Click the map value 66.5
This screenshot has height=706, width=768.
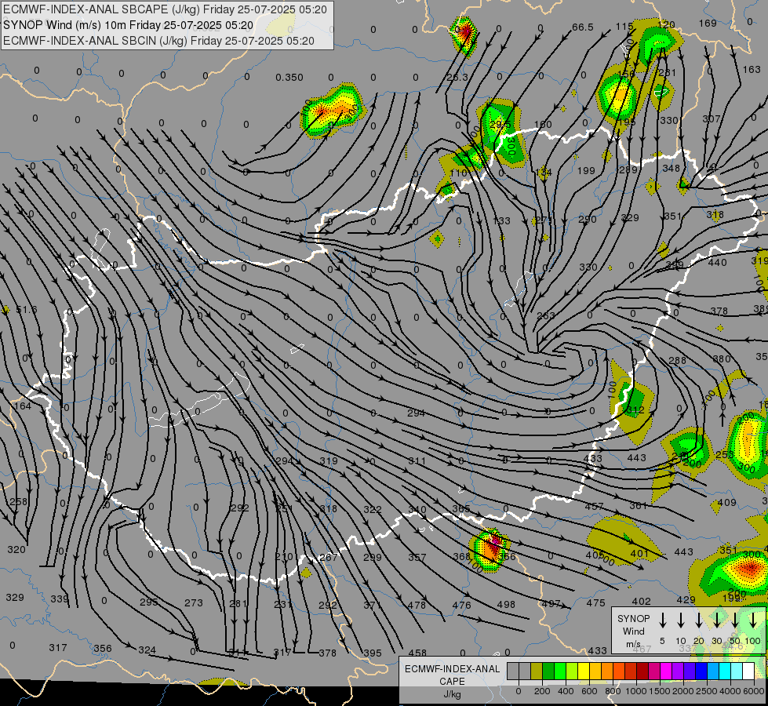click(x=582, y=27)
